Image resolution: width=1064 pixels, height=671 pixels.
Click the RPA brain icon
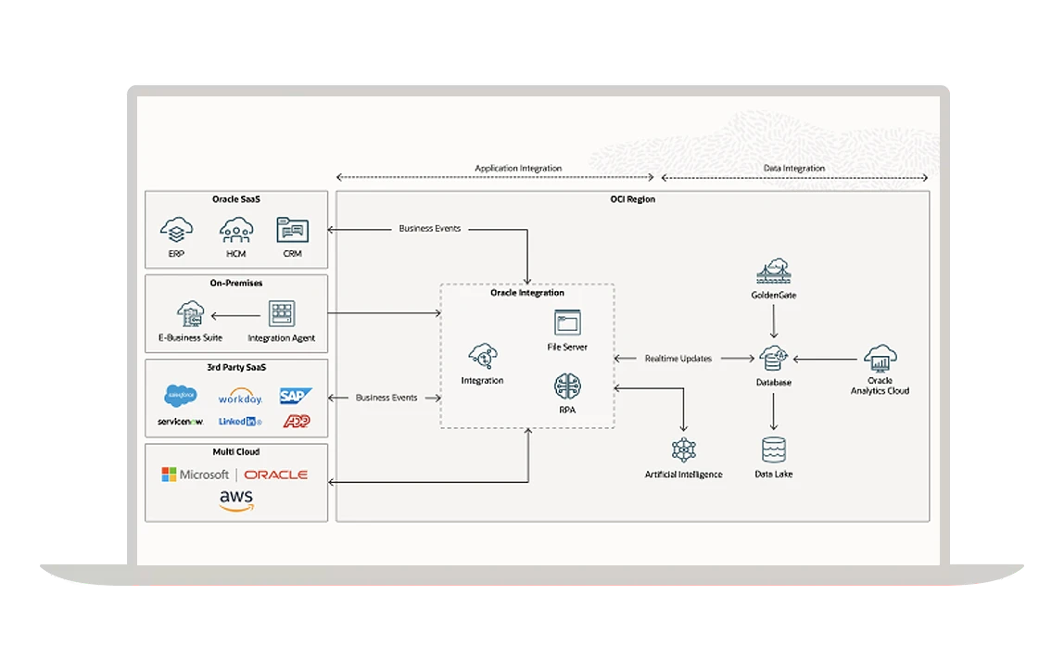[x=567, y=386]
